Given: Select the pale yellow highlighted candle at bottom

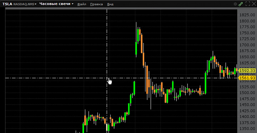Looking at the screenshot, I should coord(107,127).
